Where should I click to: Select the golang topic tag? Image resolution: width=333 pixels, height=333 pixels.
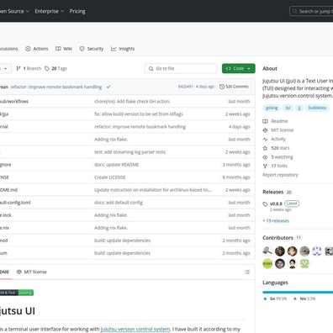(x=272, y=108)
